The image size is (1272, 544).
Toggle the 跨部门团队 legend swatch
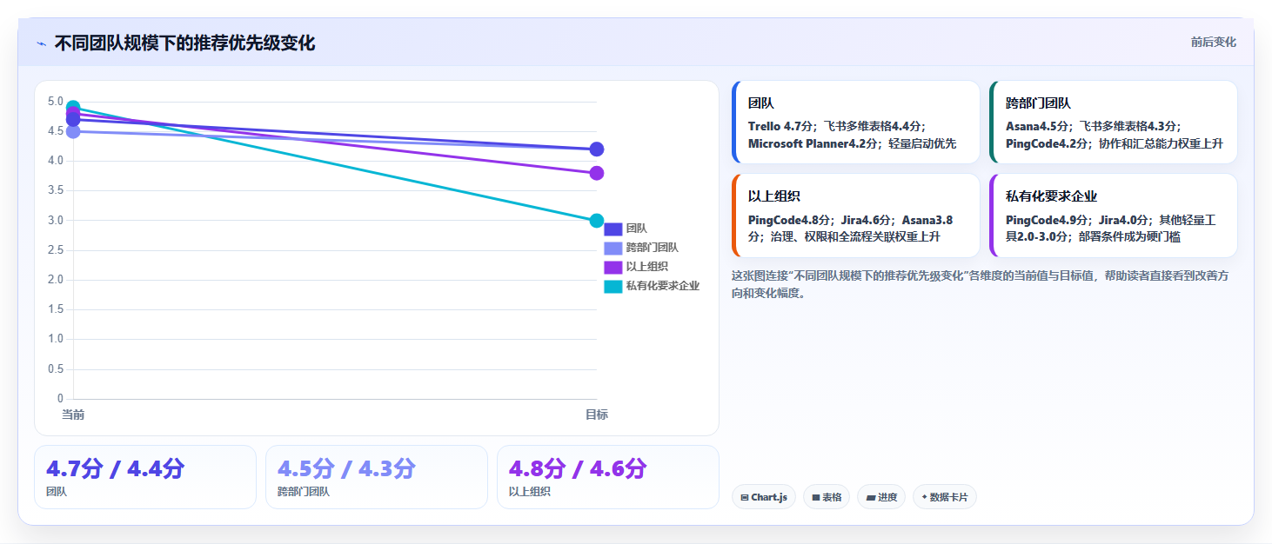pyautogui.click(x=613, y=248)
